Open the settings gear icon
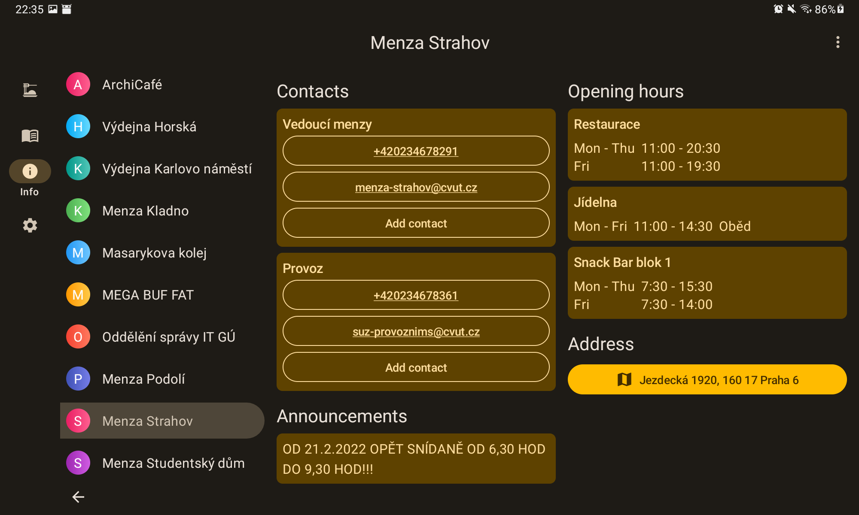Image resolution: width=859 pixels, height=515 pixels. 30,225
